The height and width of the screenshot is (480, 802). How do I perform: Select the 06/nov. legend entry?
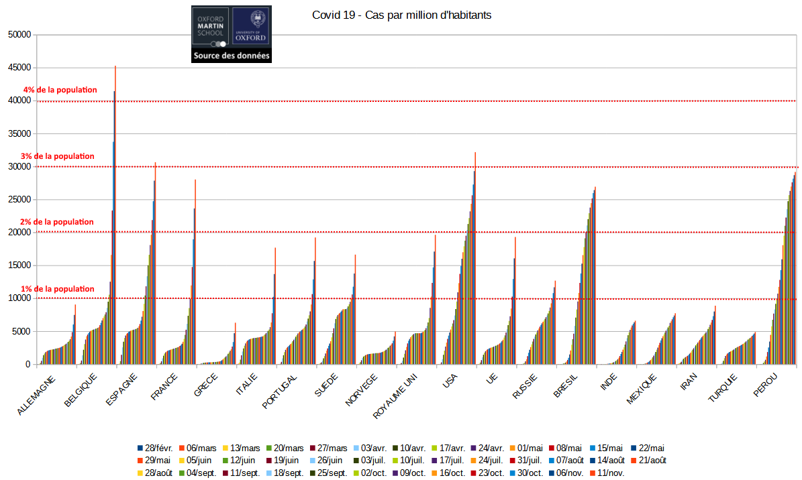pos(566,473)
